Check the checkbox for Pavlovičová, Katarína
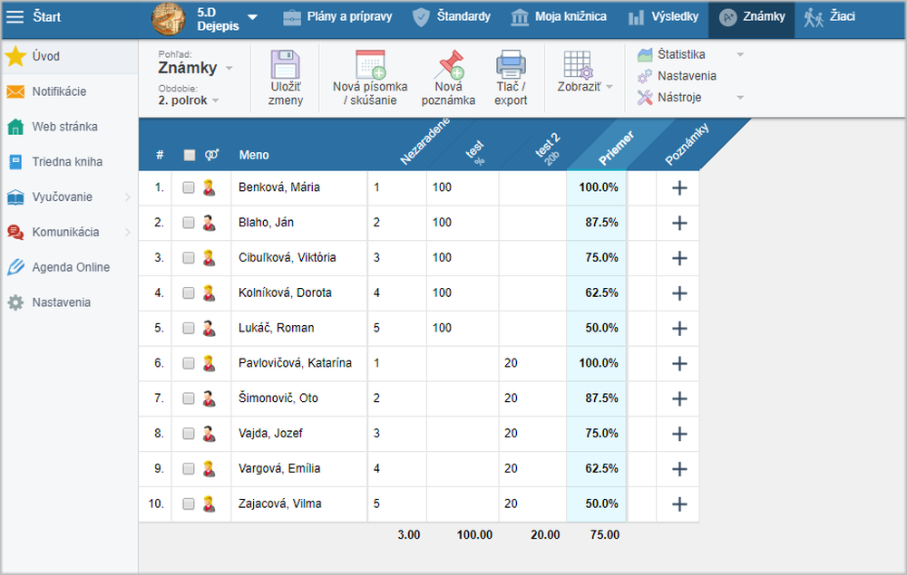Viewport: 907px width, 575px height. (x=189, y=363)
